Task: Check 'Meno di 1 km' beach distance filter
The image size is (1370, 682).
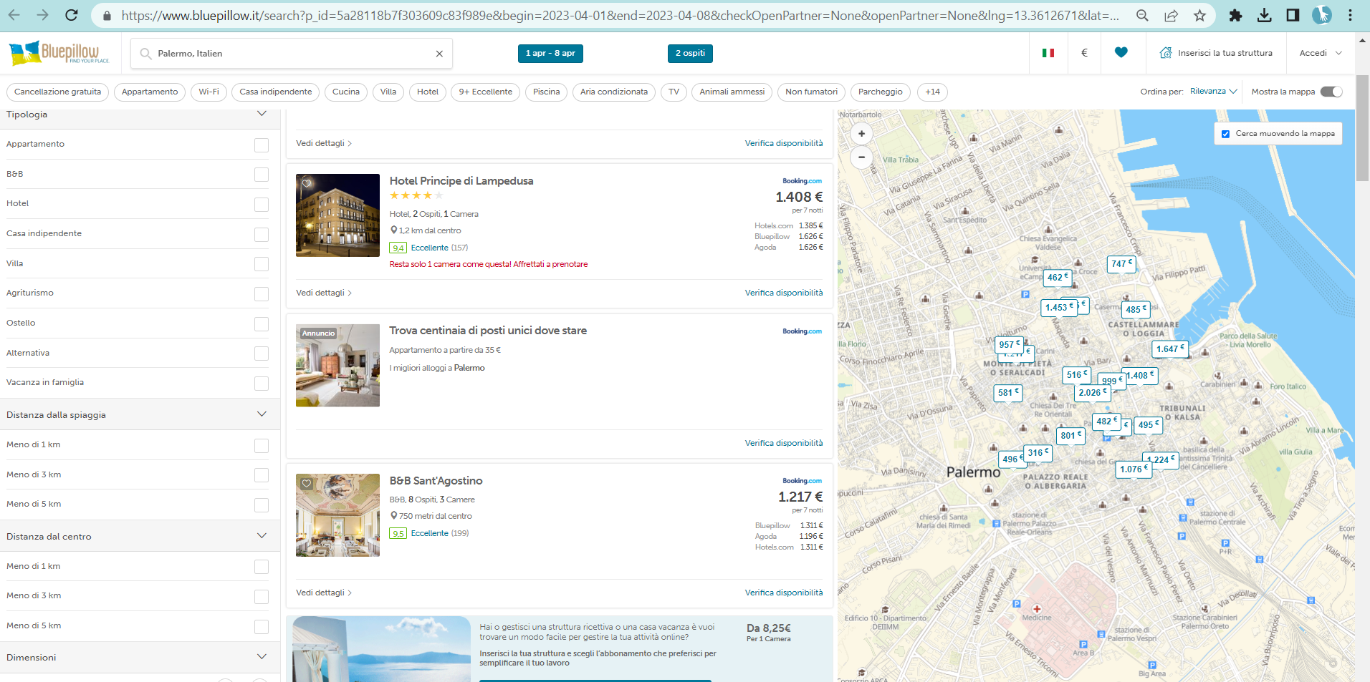Action: (x=261, y=445)
